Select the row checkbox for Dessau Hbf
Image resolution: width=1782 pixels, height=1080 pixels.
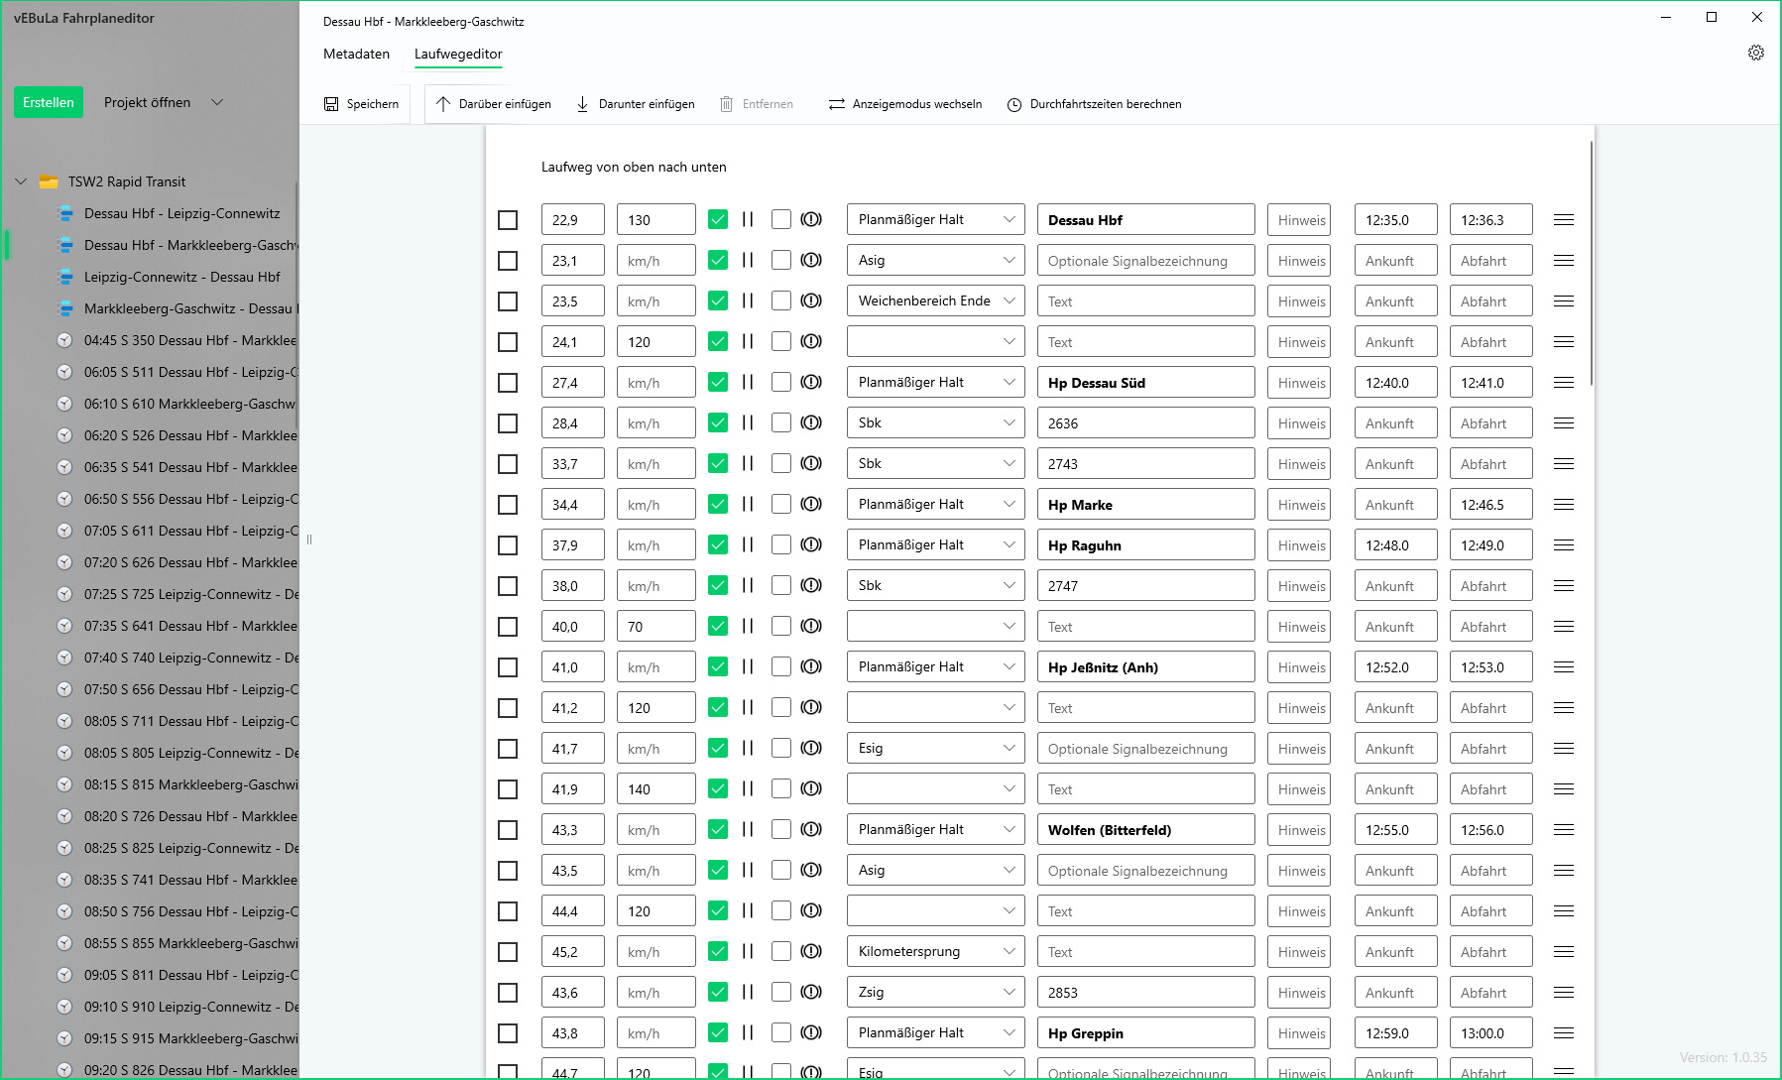tap(508, 220)
